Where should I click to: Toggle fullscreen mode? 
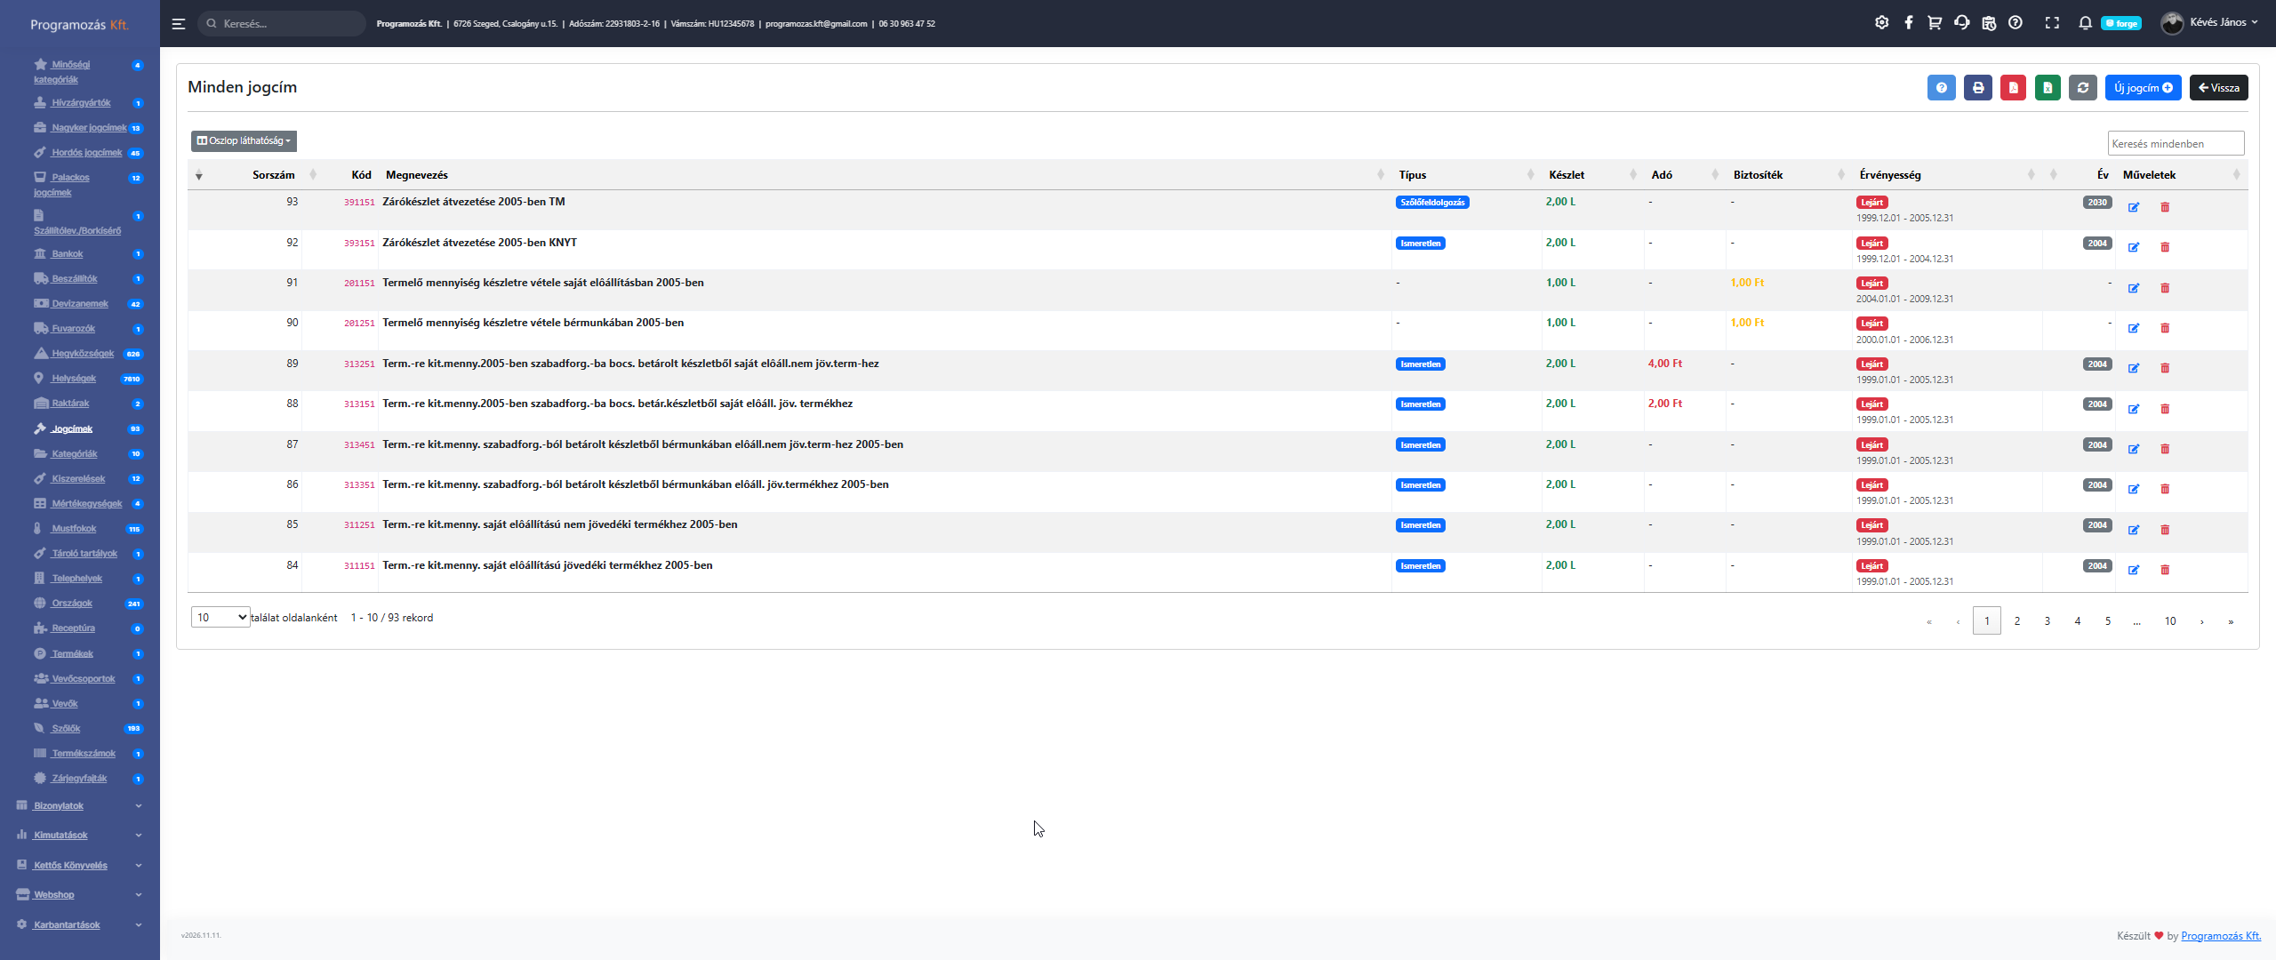(2052, 23)
